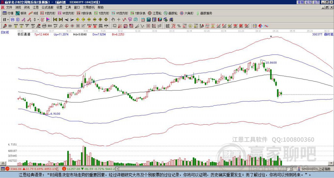Click the status bar keyboard icon at left
Image resolution: width=334 pixels, height=178 pixels.
3,169
